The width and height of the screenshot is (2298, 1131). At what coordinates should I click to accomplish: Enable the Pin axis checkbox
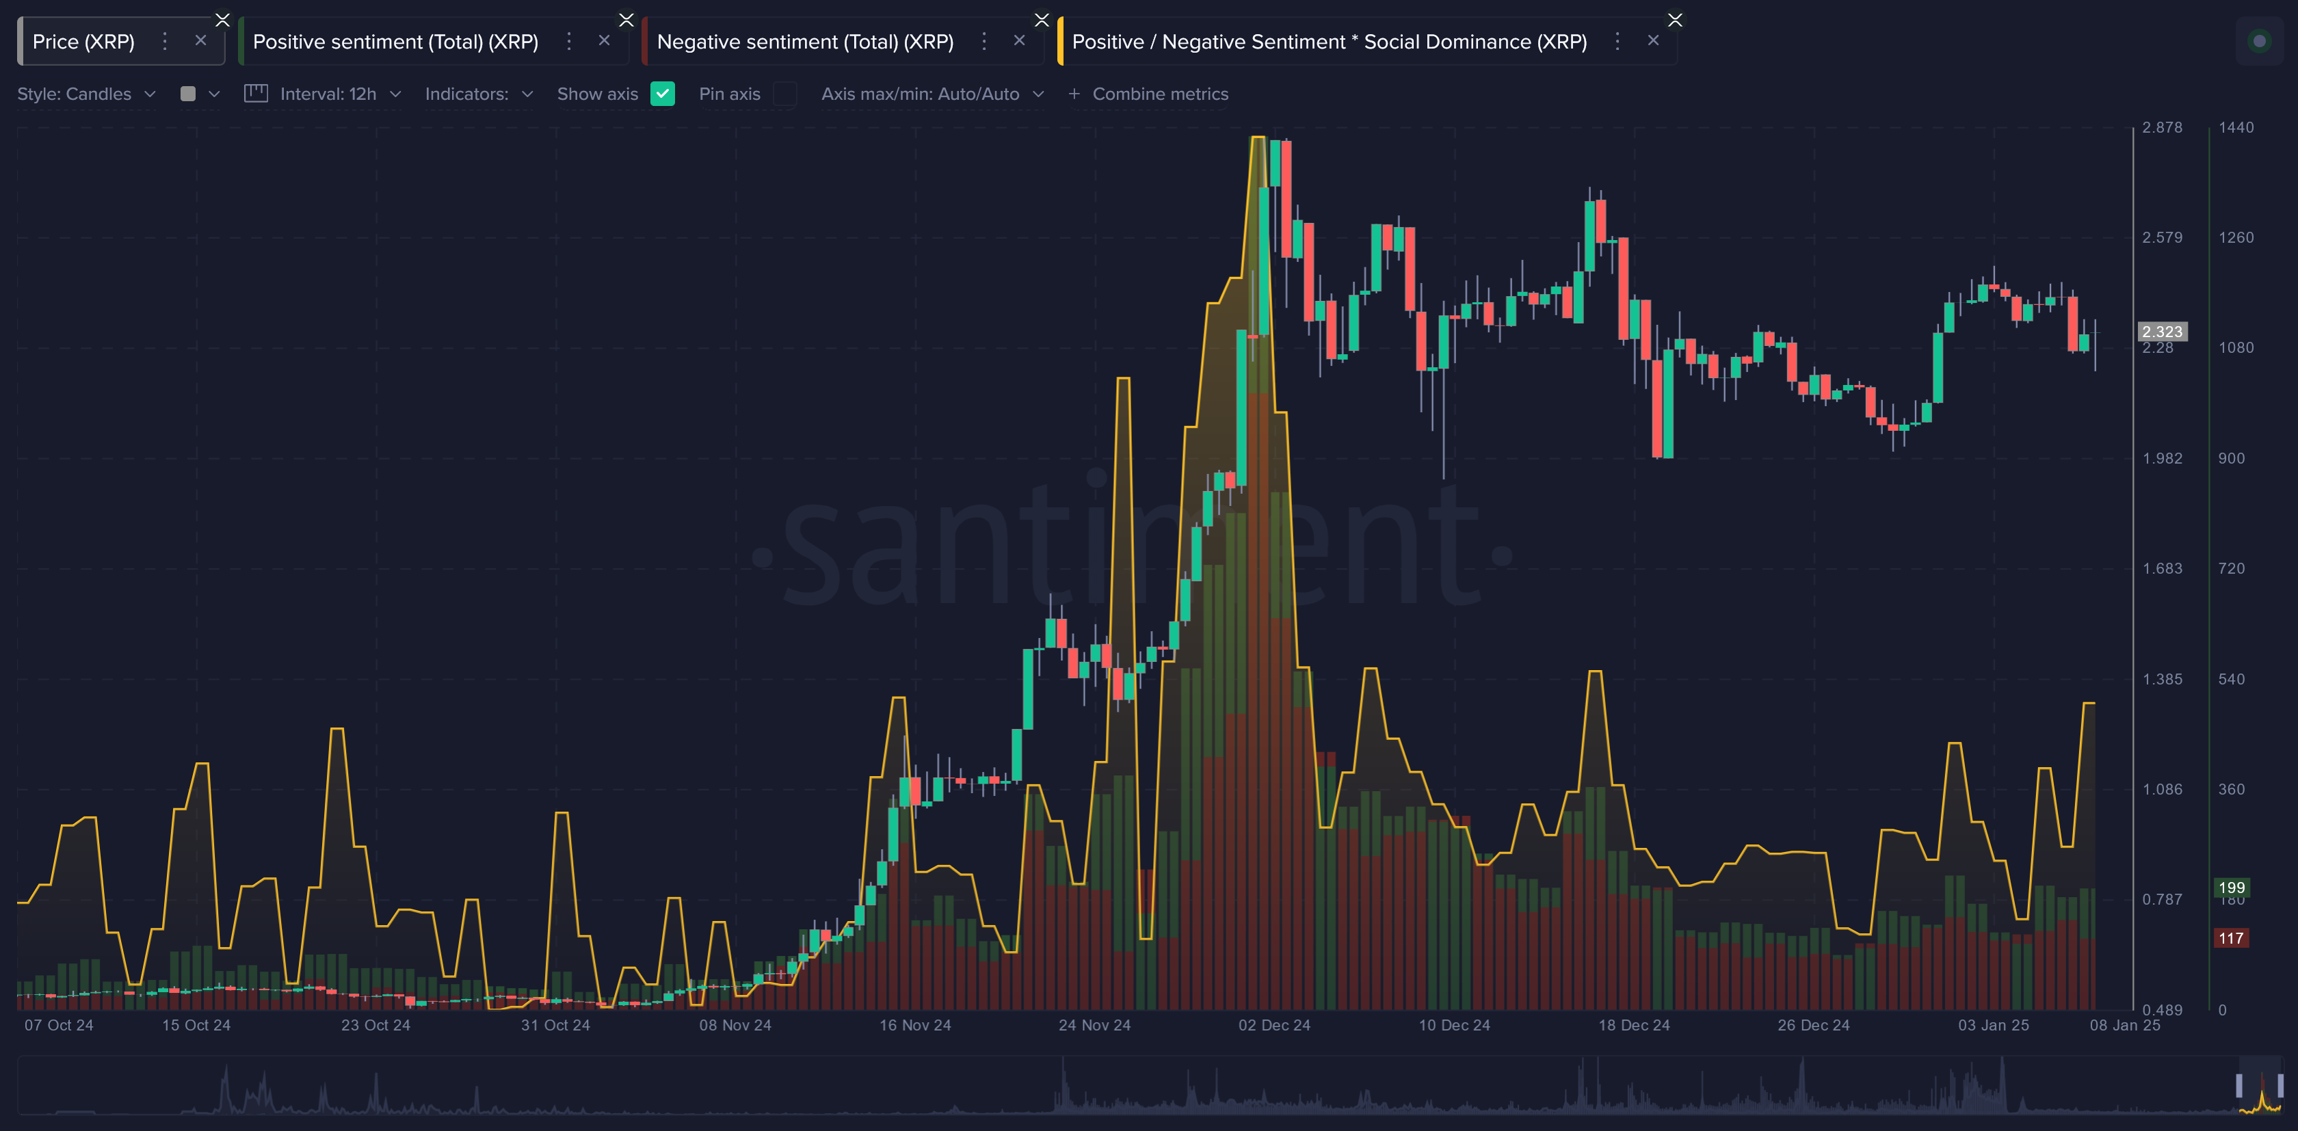(x=785, y=94)
